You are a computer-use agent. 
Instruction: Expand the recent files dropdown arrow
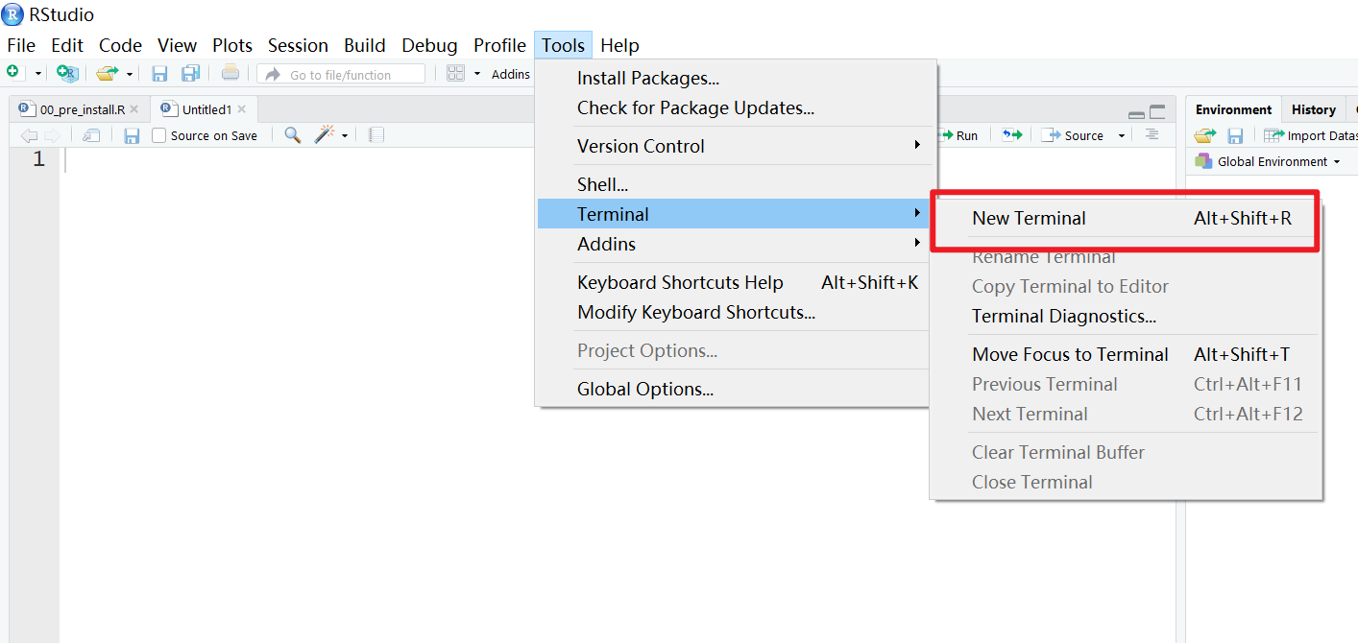tap(130, 74)
